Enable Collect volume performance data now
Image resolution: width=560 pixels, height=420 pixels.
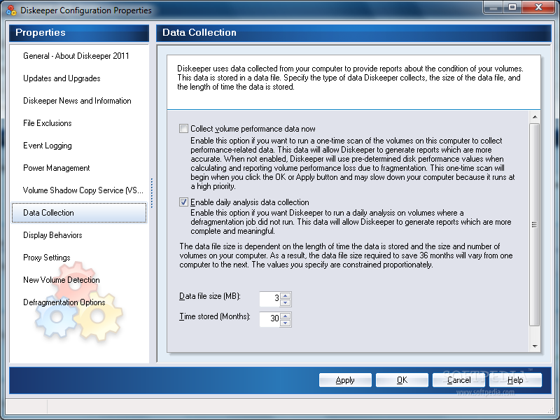tap(183, 129)
